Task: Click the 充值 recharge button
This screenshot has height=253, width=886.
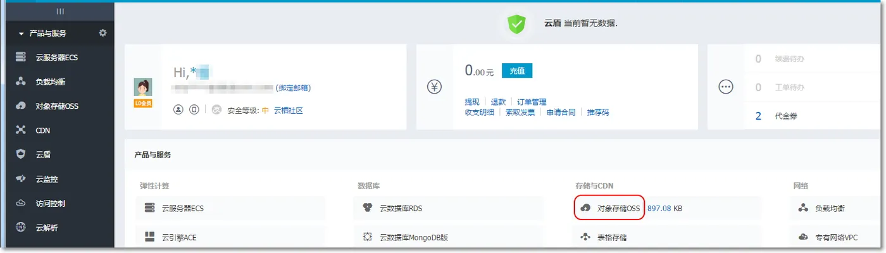Action: point(517,71)
